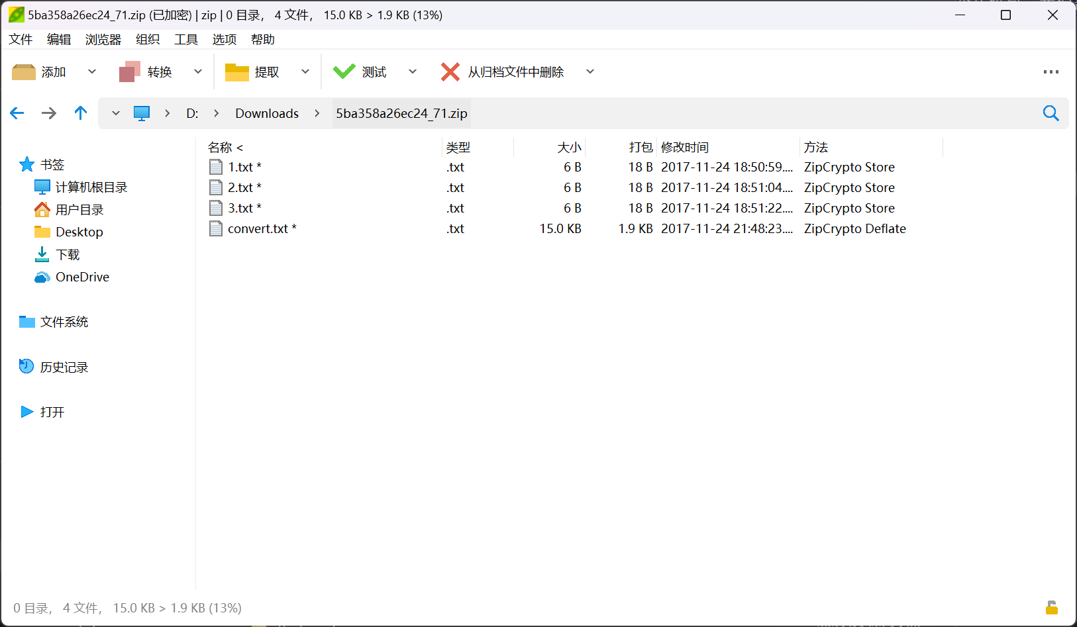Click the red X delete-from-archive icon

(450, 72)
